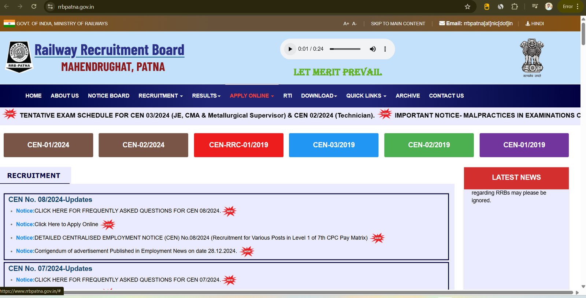Click Important Notice malpractices ticker text

(487, 115)
